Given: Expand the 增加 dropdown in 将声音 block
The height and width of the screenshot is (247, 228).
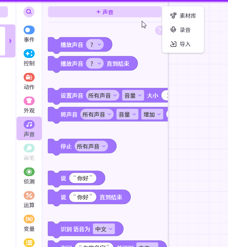Looking at the screenshot, I should (x=152, y=114).
